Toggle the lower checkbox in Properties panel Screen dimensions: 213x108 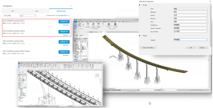tap(81, 58)
